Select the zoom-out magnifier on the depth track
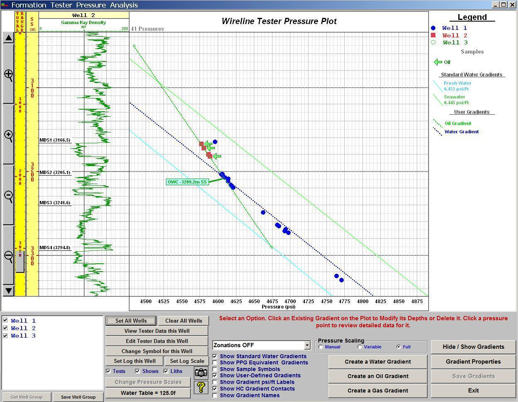 tap(9, 195)
